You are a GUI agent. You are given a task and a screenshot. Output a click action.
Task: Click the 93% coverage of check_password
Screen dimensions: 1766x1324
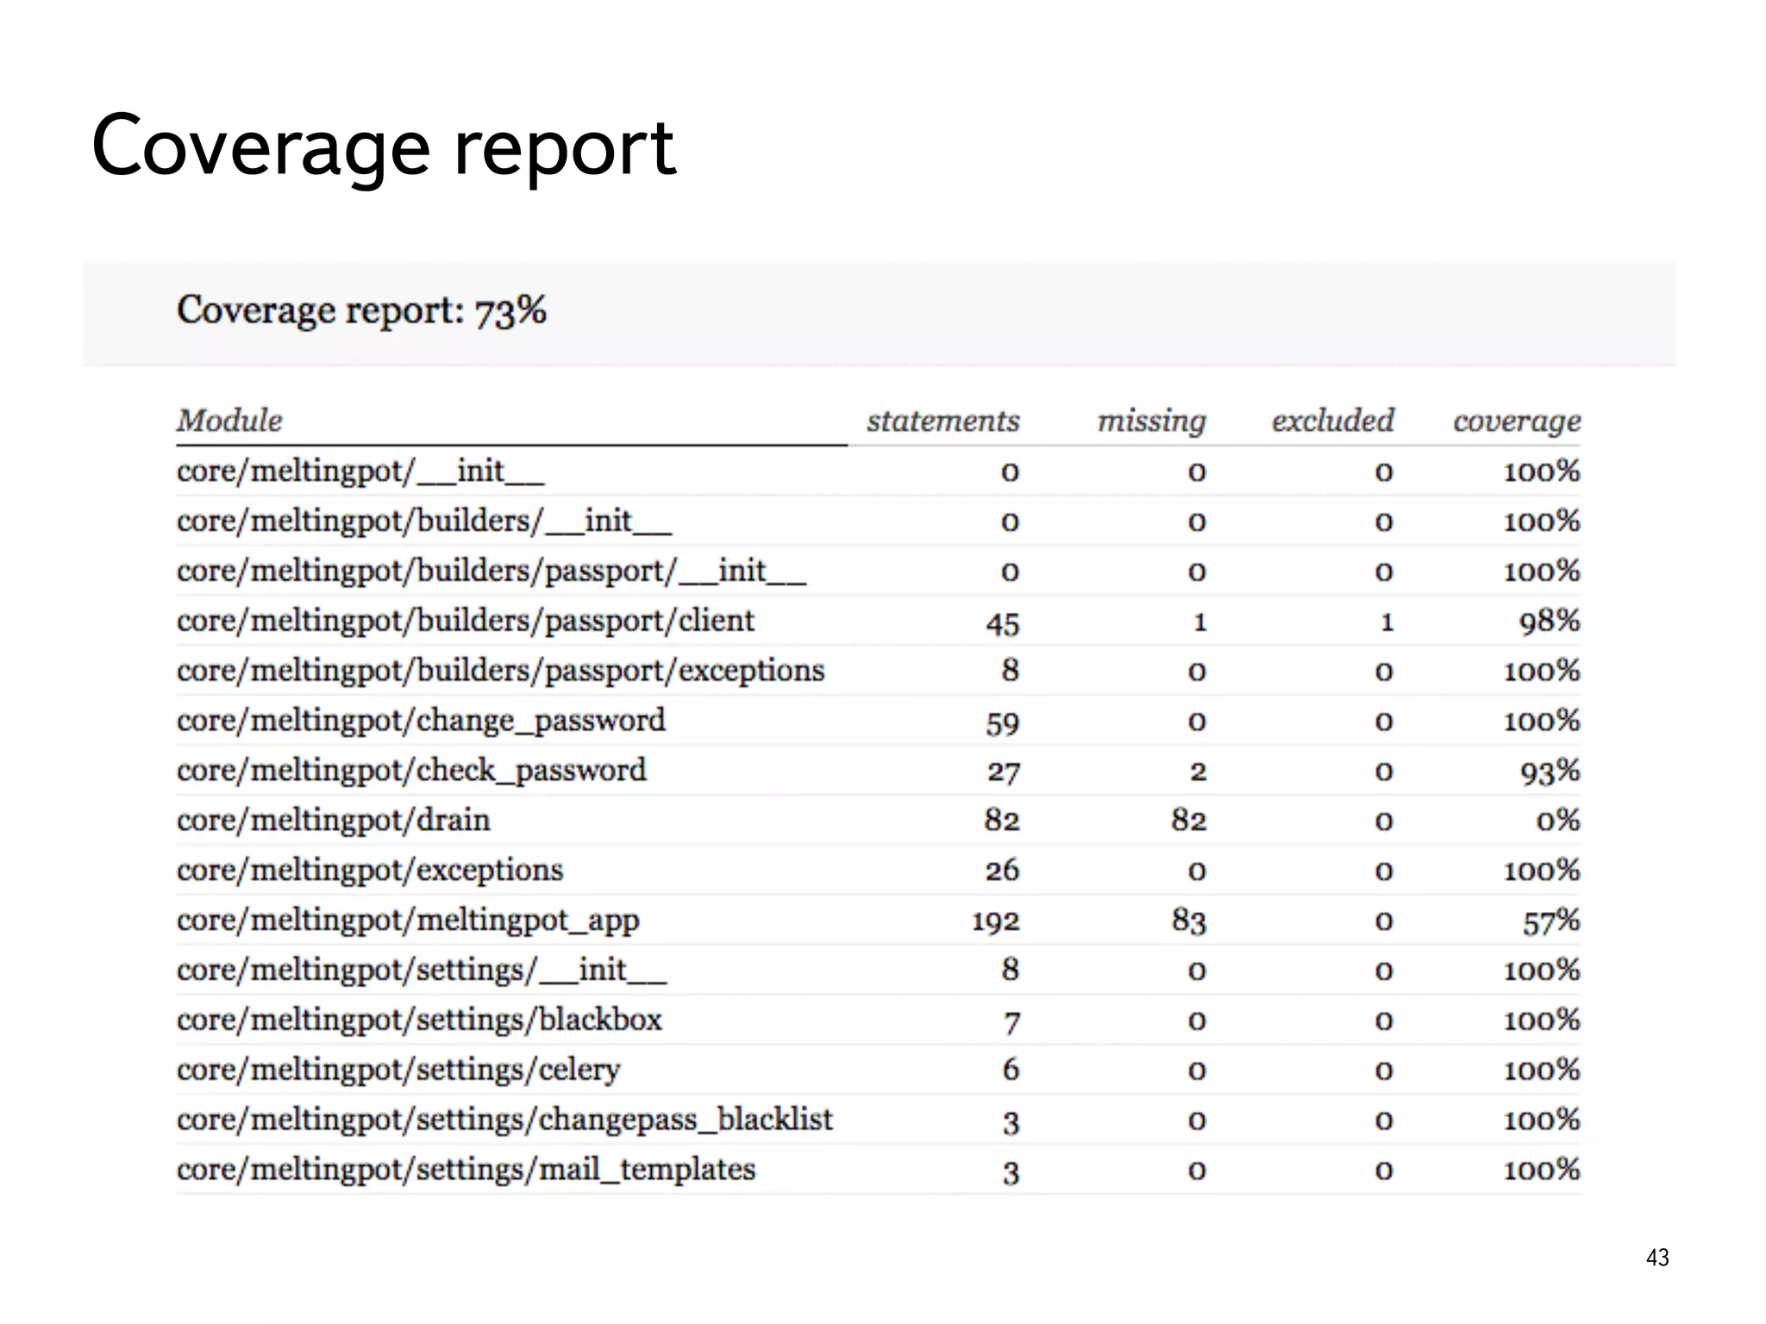point(1550,771)
